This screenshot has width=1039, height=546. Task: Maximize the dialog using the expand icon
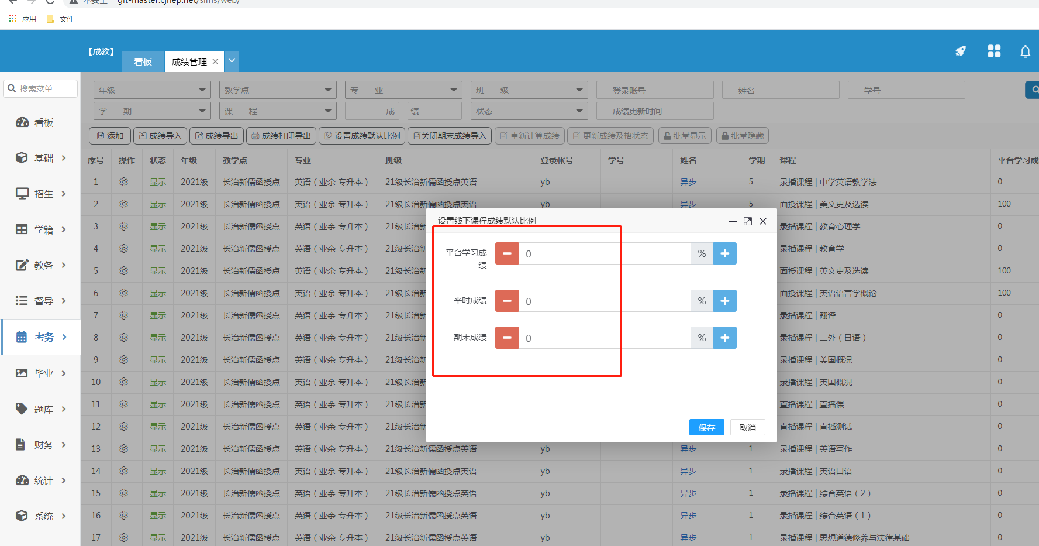click(747, 221)
